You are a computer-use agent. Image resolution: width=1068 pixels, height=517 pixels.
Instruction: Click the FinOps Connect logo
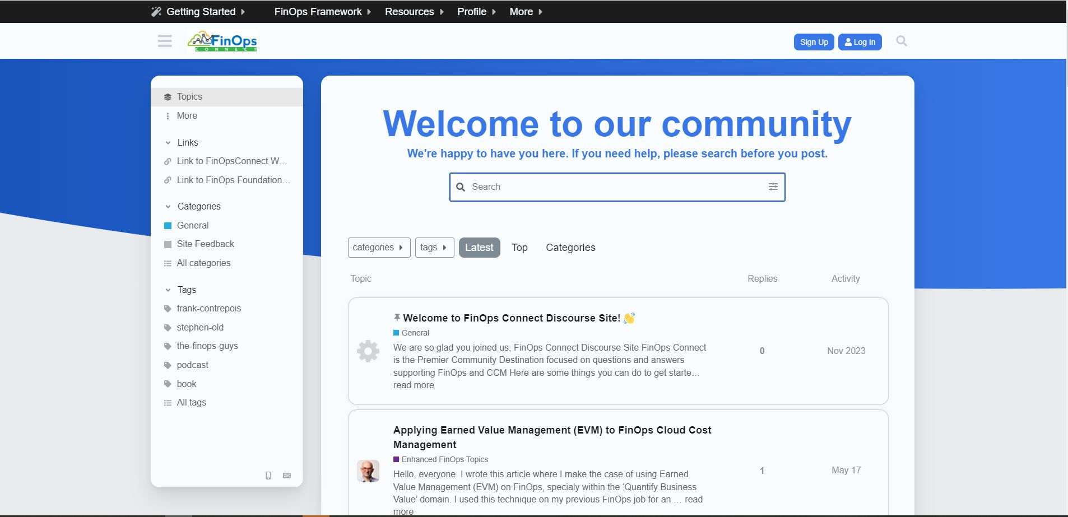tap(223, 41)
